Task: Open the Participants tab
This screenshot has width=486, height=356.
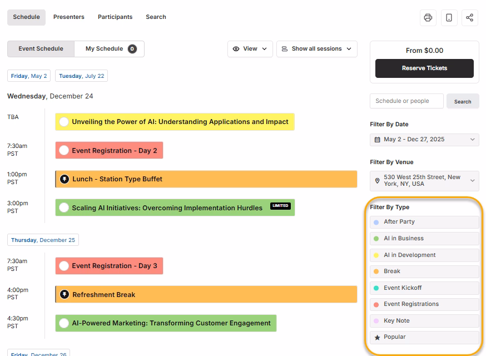Action: click(x=115, y=17)
